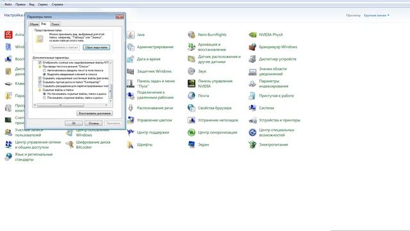Open Электропитание power options

coord(268,144)
